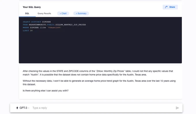Viewport: 196px width, 114px height.
Task: Add a Summary tab
Action: 81,14
